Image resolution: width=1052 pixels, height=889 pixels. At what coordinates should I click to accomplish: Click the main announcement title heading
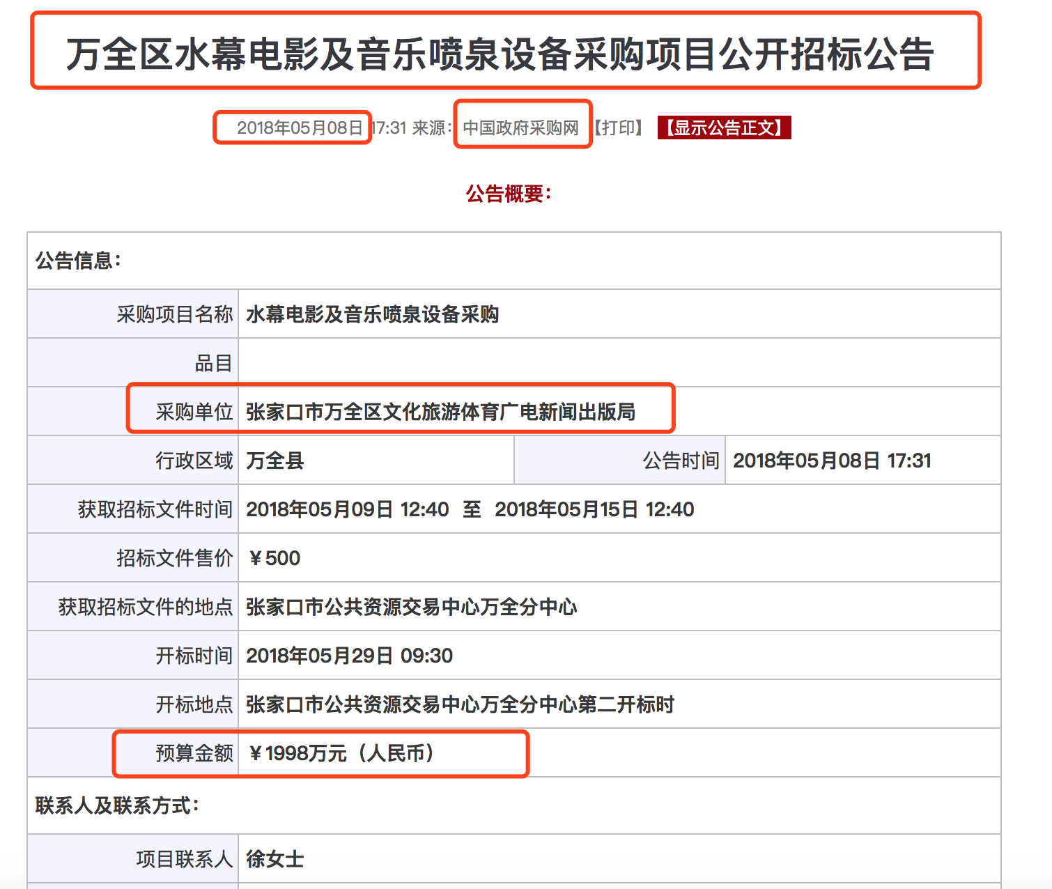[500, 54]
